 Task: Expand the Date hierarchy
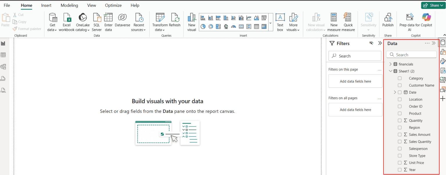coord(395,92)
